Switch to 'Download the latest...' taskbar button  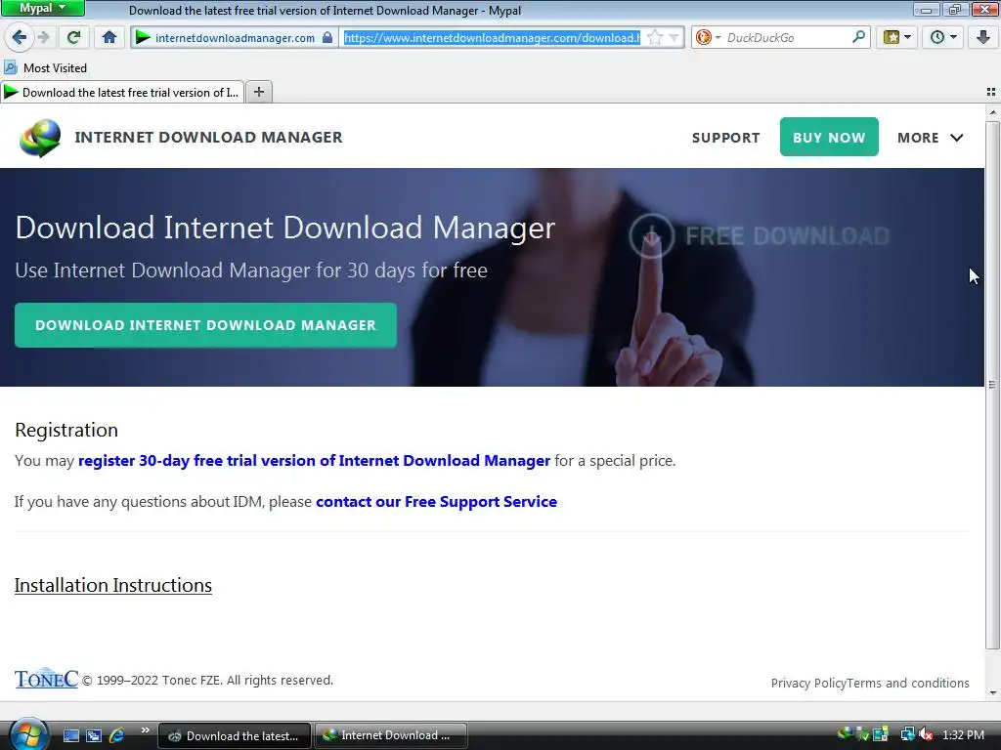pyautogui.click(x=235, y=735)
